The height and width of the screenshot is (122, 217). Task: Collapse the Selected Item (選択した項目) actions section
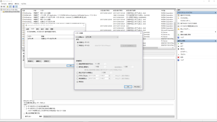click(215, 41)
